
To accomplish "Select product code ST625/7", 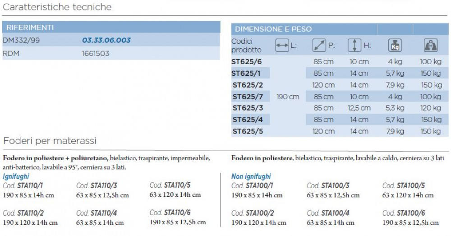I will (248, 97).
